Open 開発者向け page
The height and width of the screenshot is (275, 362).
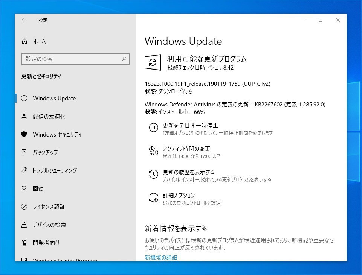[x=46, y=243]
